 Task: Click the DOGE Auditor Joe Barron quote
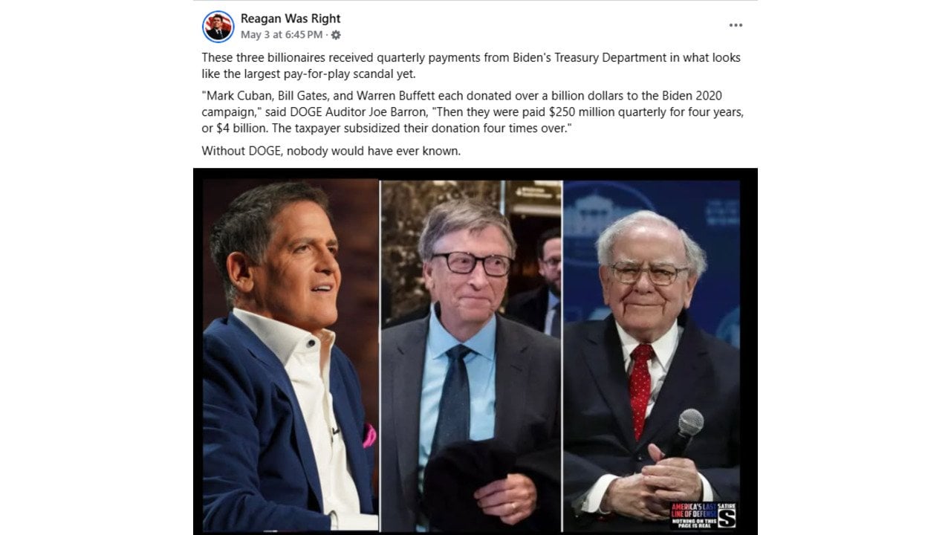[x=473, y=112]
